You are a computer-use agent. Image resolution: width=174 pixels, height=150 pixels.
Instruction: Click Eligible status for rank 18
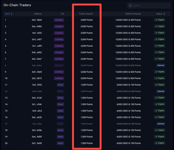(x=159, y=130)
